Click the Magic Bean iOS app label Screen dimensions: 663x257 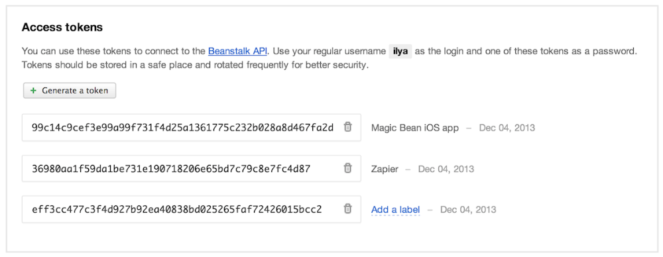415,128
